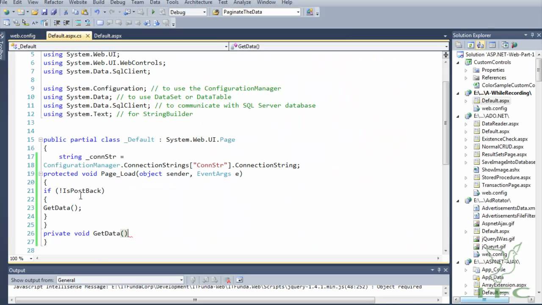
Task: Click the Save All icon
Action: pyautogui.click(x=54, y=12)
